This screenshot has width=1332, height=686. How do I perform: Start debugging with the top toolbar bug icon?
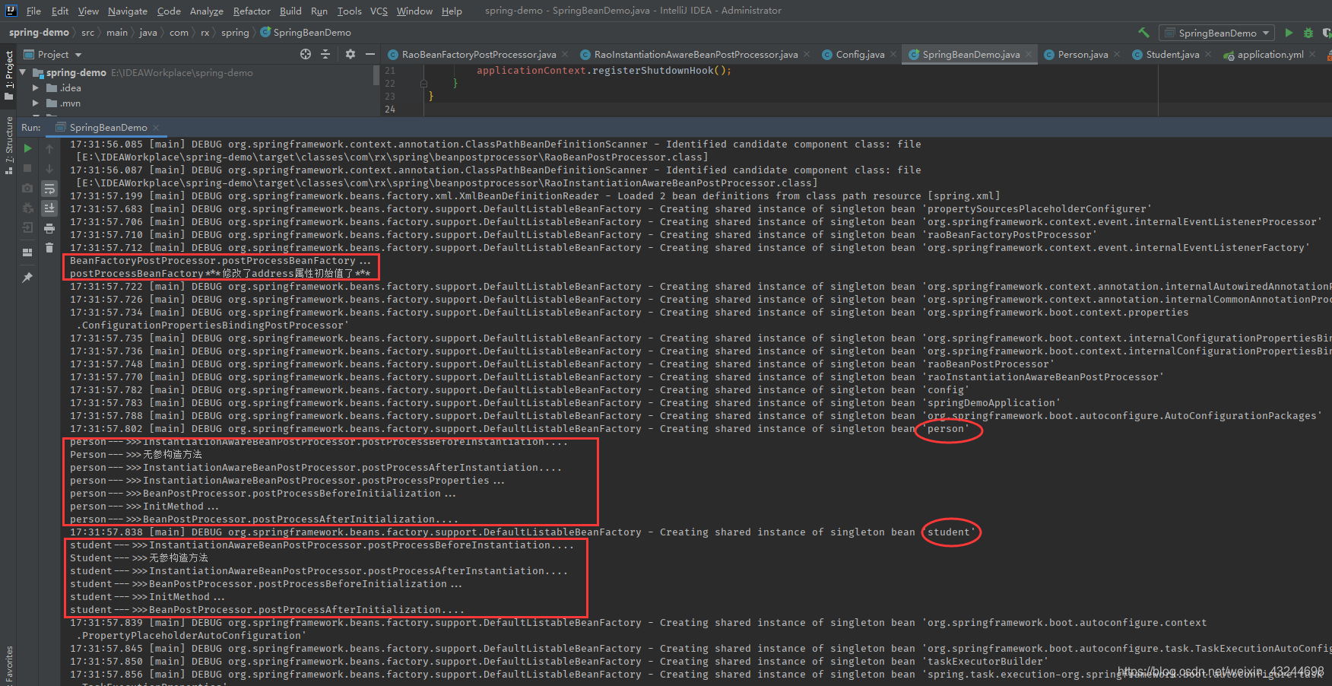1308,33
